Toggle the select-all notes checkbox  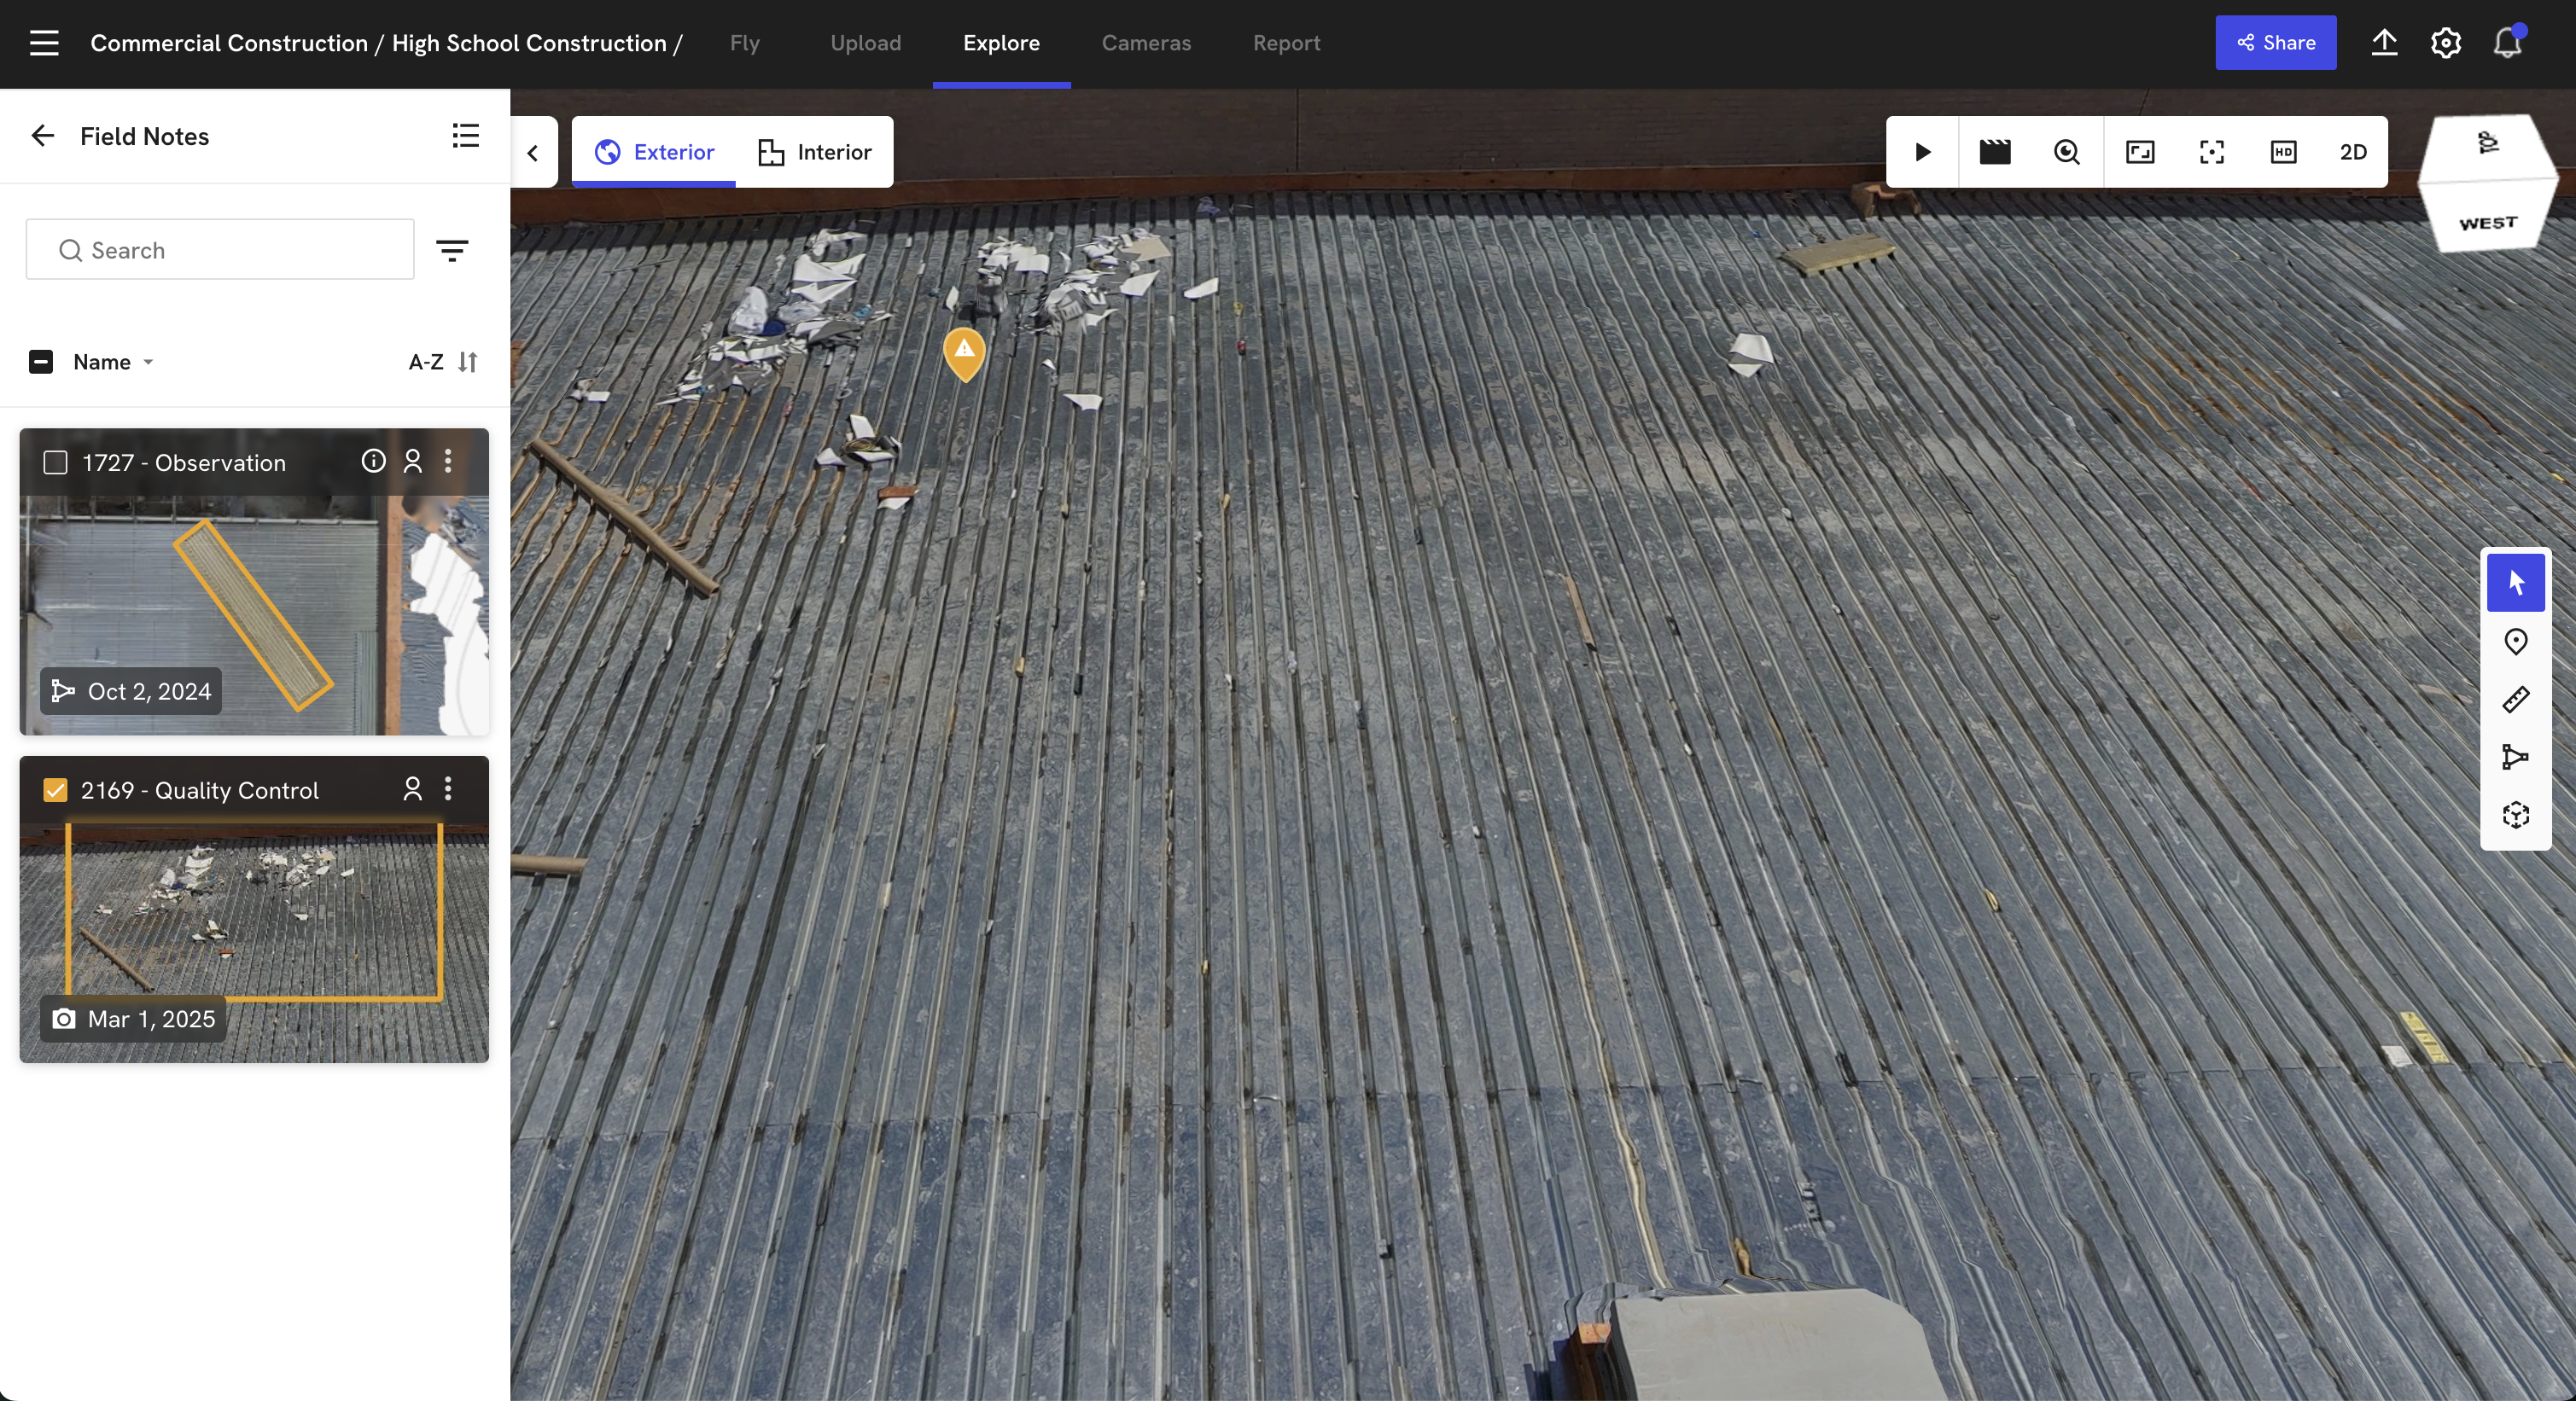click(x=41, y=362)
